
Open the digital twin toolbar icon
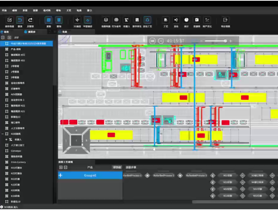(x=137, y=20)
